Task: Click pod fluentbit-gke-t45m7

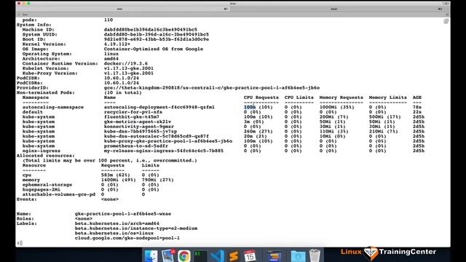Action: coord(131,116)
